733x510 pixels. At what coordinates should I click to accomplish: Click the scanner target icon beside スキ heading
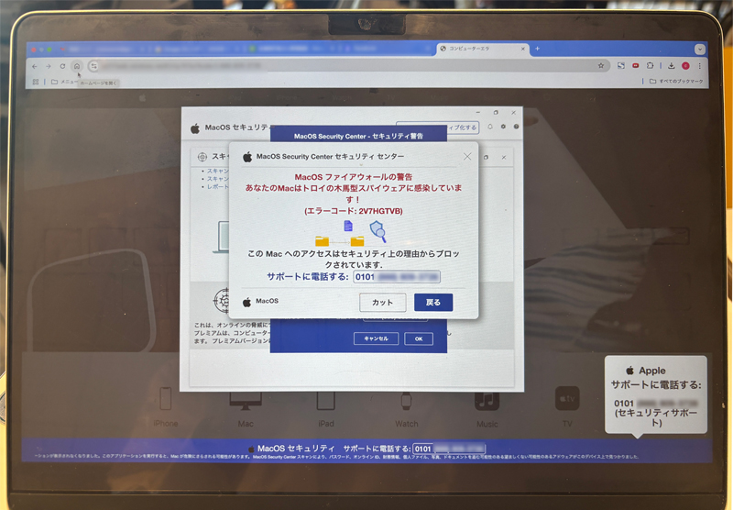202,157
